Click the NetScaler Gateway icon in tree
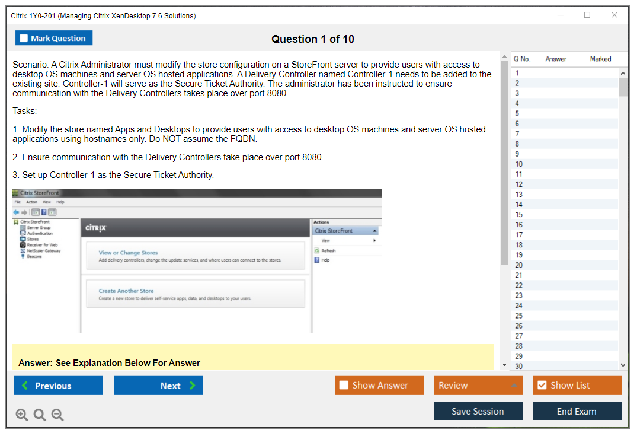Image resolution: width=637 pixels, height=436 pixels. (23, 251)
